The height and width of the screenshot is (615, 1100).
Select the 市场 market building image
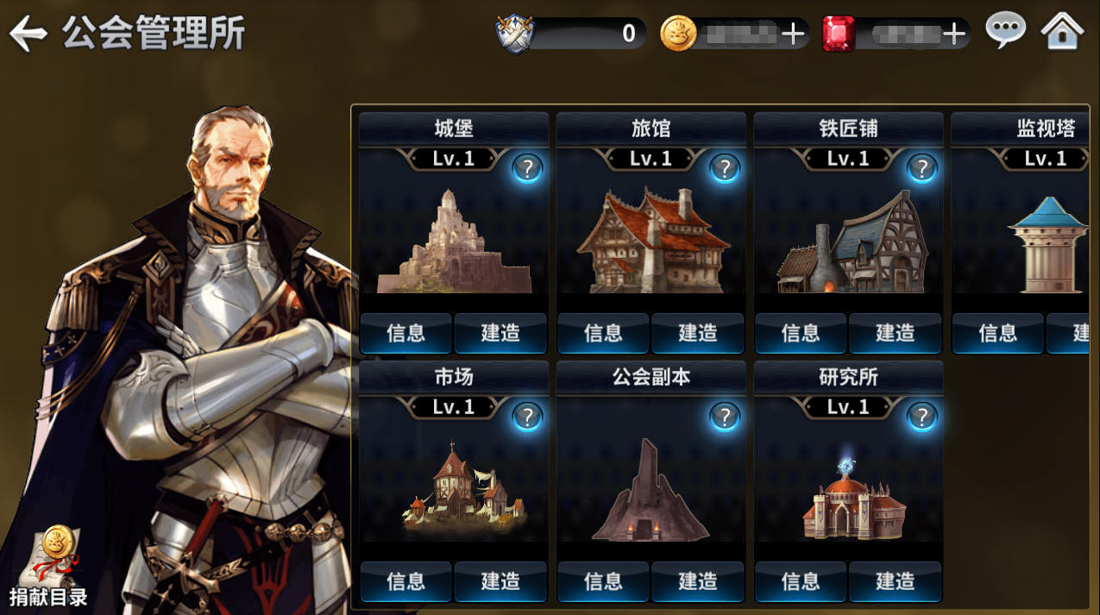pos(463,486)
